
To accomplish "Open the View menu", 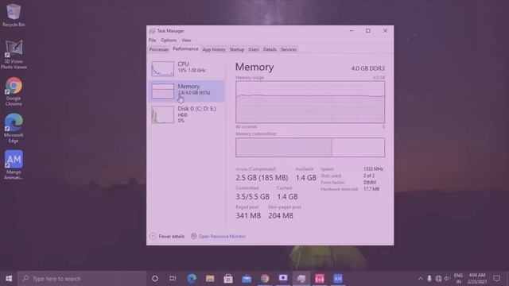I will tap(186, 41).
